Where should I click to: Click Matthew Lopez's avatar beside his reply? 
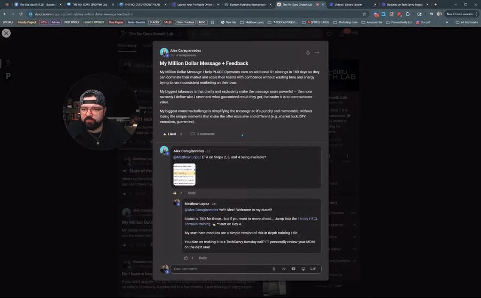coord(177,202)
